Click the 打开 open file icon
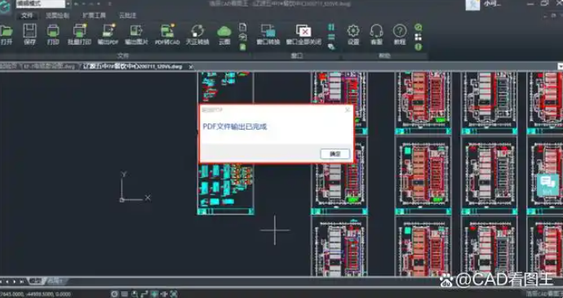Image resolution: width=563 pixels, height=298 pixels. [x=6, y=34]
